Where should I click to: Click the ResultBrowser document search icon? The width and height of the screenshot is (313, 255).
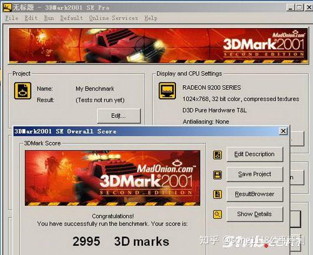[217, 194]
